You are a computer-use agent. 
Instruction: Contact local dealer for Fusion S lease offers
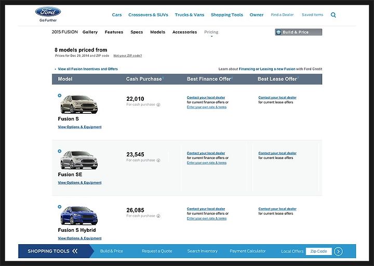pyautogui.click(x=277, y=98)
